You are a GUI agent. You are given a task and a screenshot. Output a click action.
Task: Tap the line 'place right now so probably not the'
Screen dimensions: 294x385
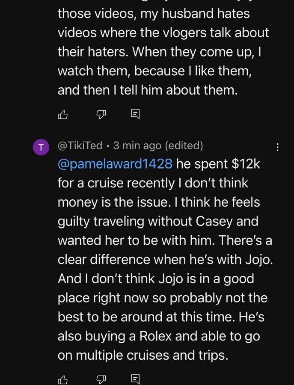tap(163, 298)
